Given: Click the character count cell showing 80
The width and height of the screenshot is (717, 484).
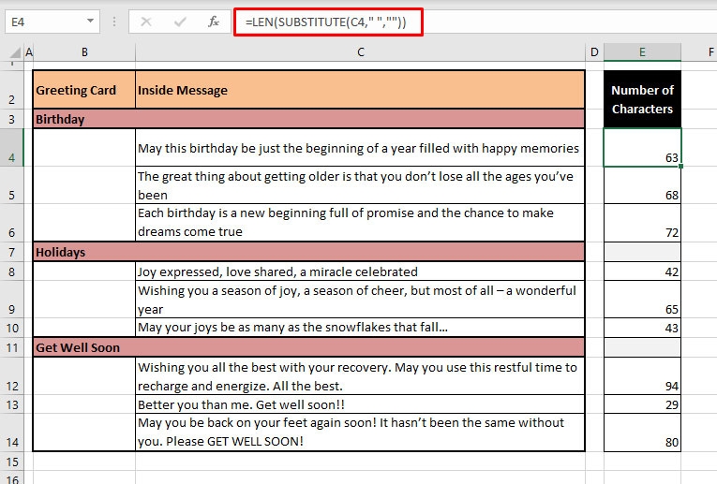Looking at the screenshot, I should point(642,433).
